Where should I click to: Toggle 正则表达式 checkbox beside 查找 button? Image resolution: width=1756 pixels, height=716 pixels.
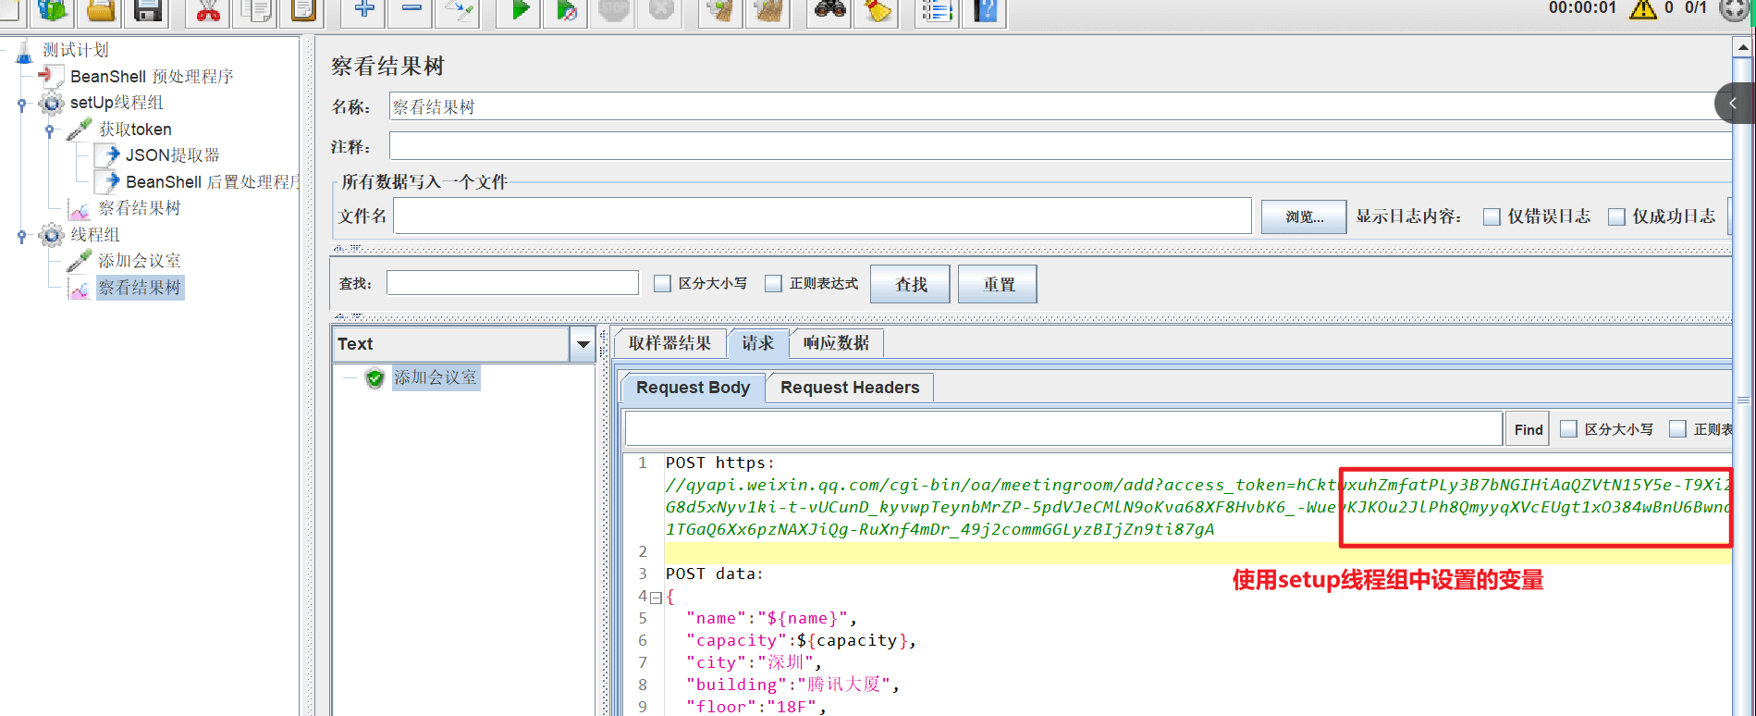(x=773, y=284)
